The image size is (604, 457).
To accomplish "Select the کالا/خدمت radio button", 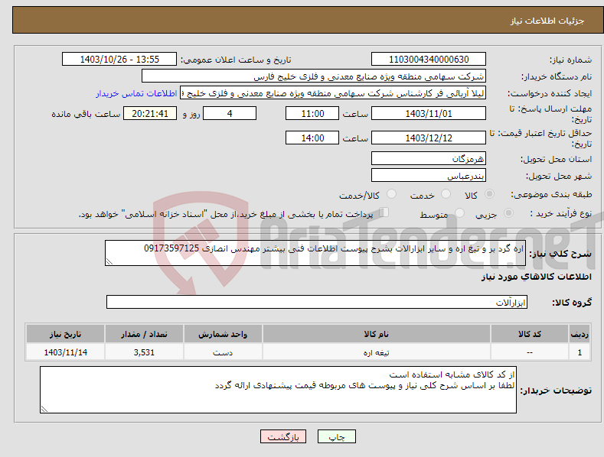I will pyautogui.click(x=391, y=194).
